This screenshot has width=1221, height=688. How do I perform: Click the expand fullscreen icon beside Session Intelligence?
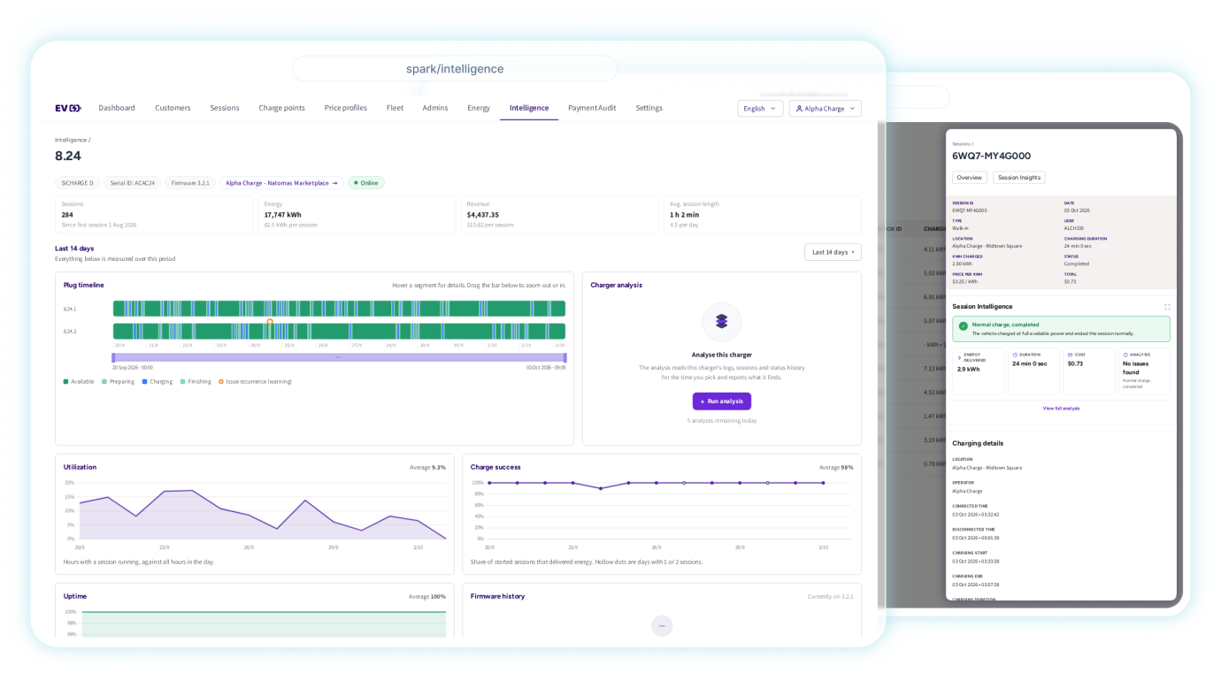[x=1167, y=307]
